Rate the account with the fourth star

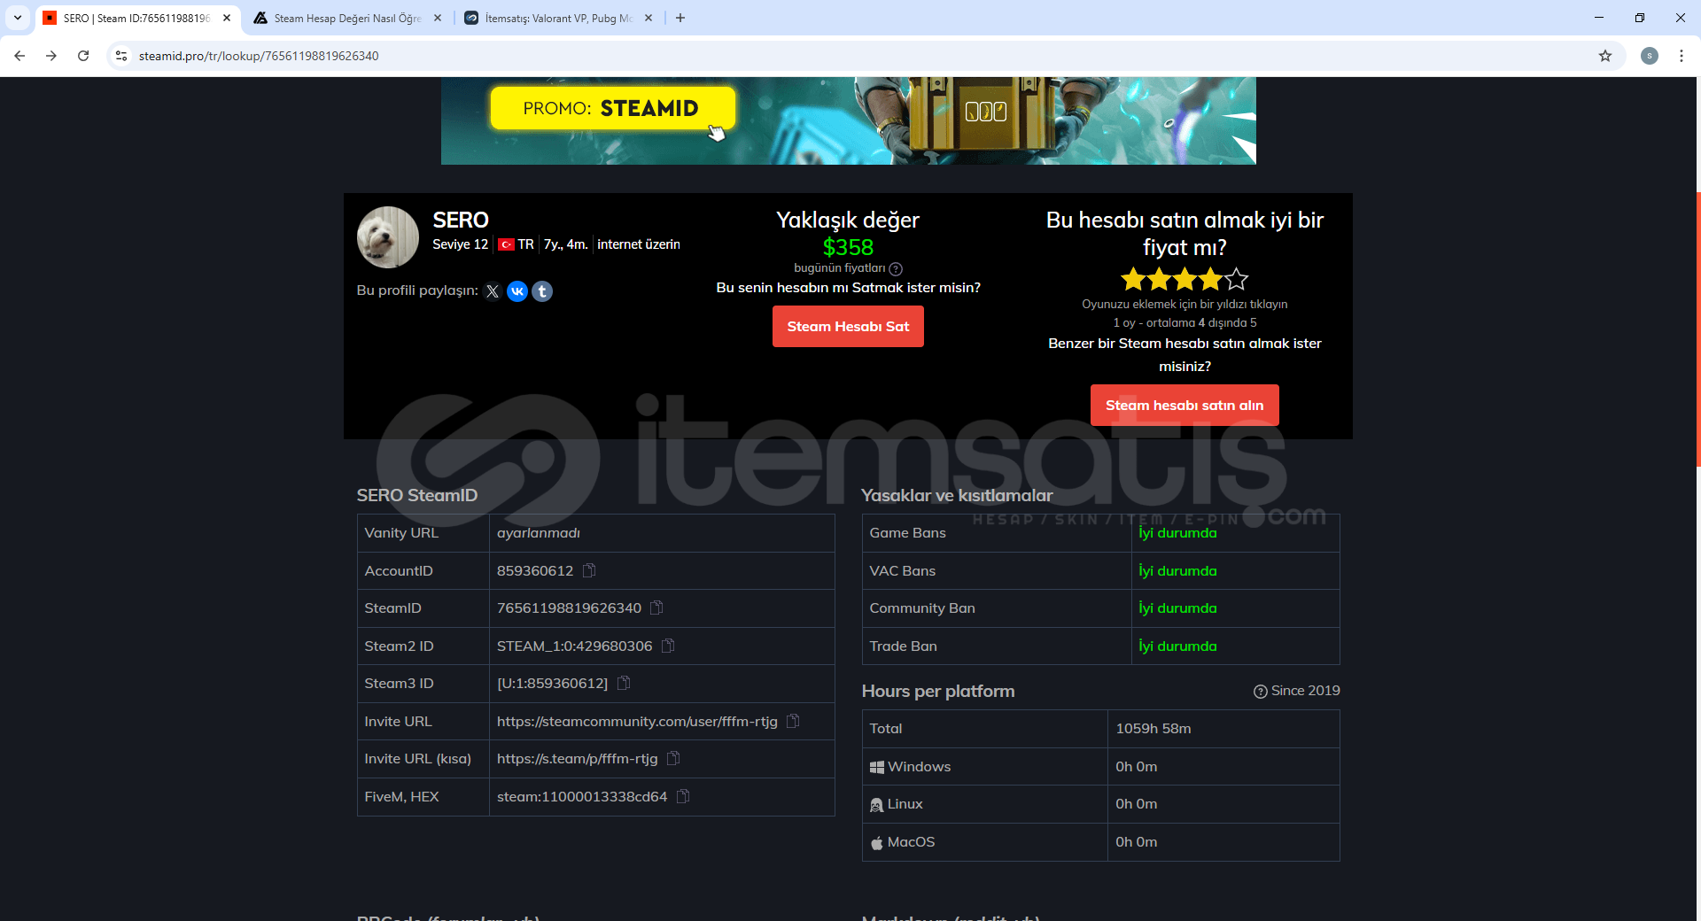[x=1210, y=280]
